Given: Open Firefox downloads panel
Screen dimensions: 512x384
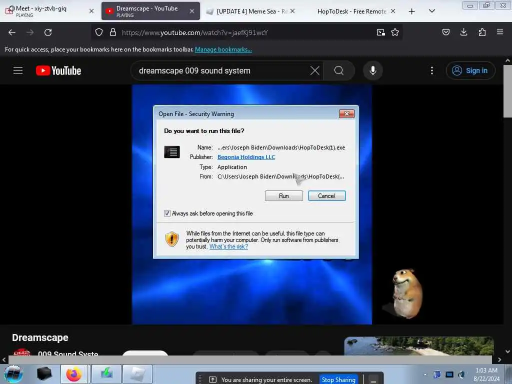Looking at the screenshot, I should coord(463,32).
